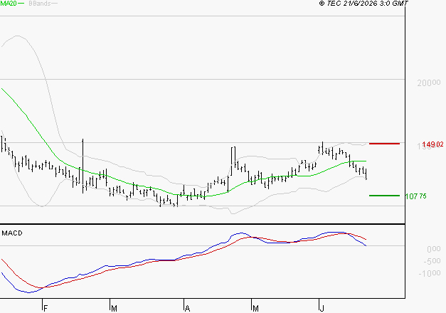This screenshot has height=313, width=446.
Task: Click the F February month axis label
Action: 46,309
